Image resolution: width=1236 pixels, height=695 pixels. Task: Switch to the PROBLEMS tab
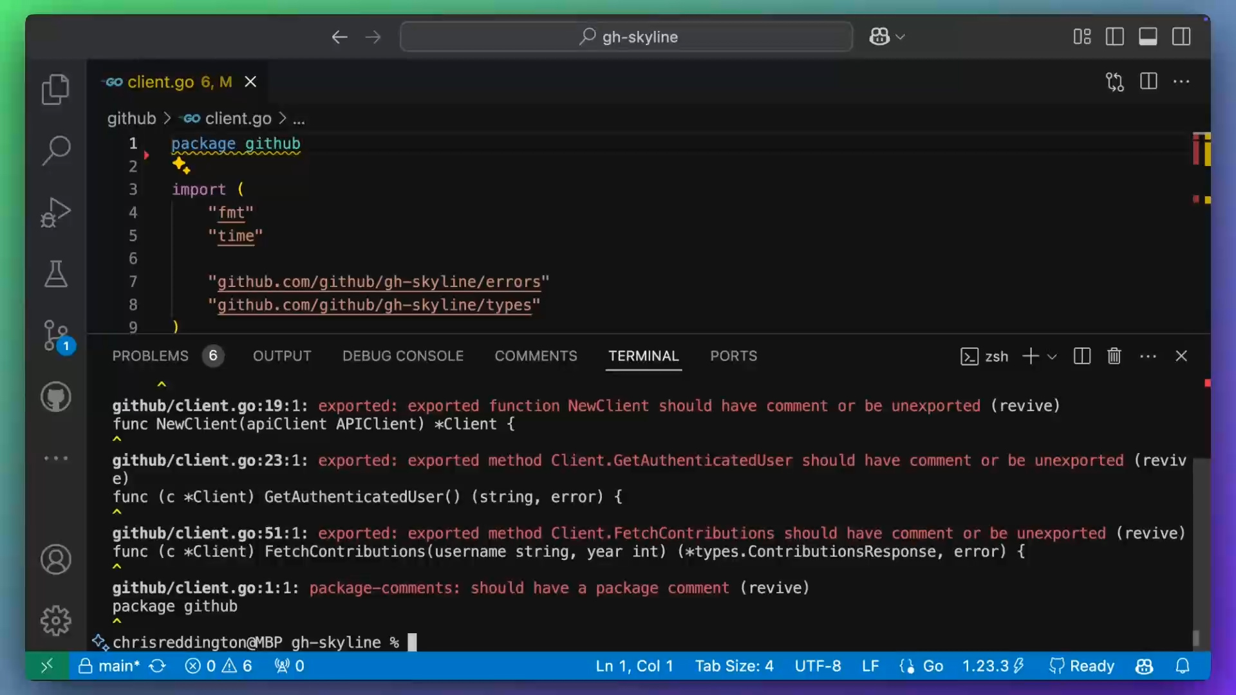point(150,356)
